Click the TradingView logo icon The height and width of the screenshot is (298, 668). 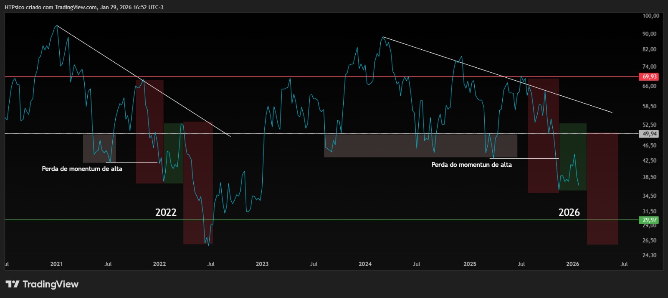(13, 284)
